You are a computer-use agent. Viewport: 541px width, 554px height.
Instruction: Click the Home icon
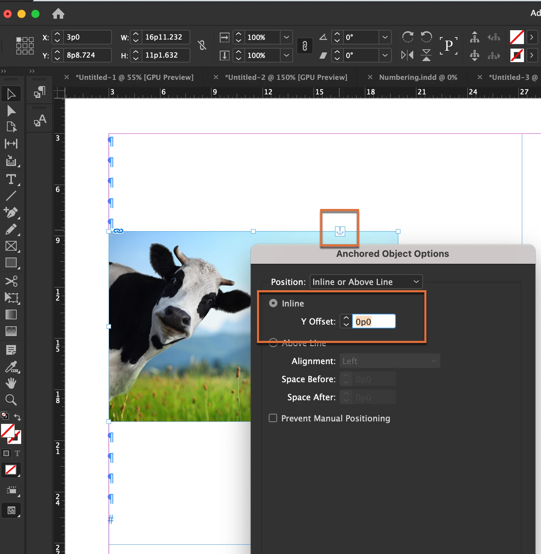(58, 14)
